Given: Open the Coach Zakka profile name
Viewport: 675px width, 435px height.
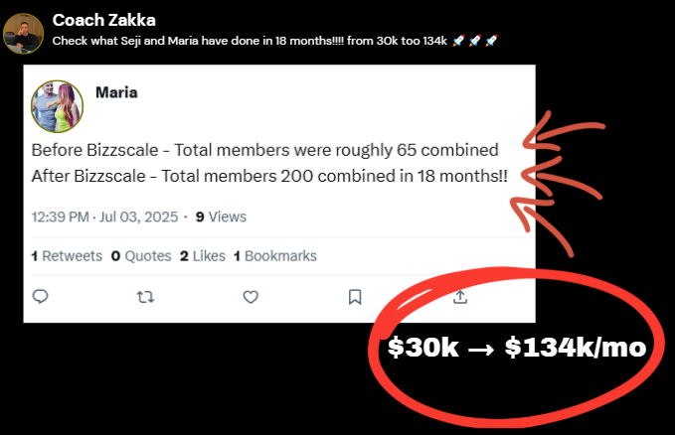Looking at the screenshot, I should point(103,20).
